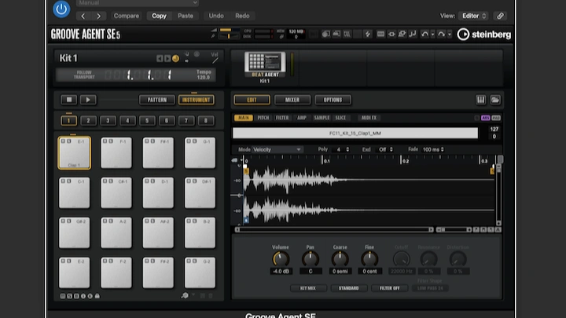566x318 pixels.
Task: Click the link chain icon
Action: tap(500, 16)
